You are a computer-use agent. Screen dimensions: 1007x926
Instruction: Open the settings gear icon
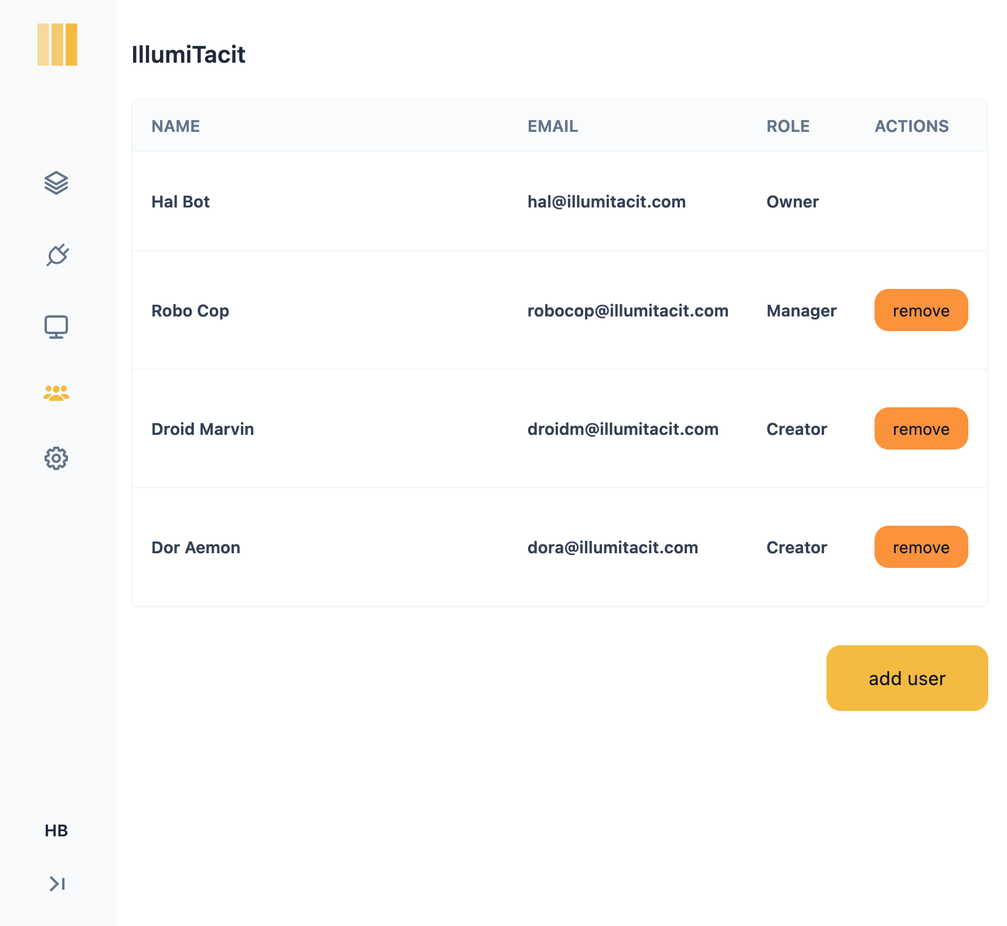click(x=56, y=458)
